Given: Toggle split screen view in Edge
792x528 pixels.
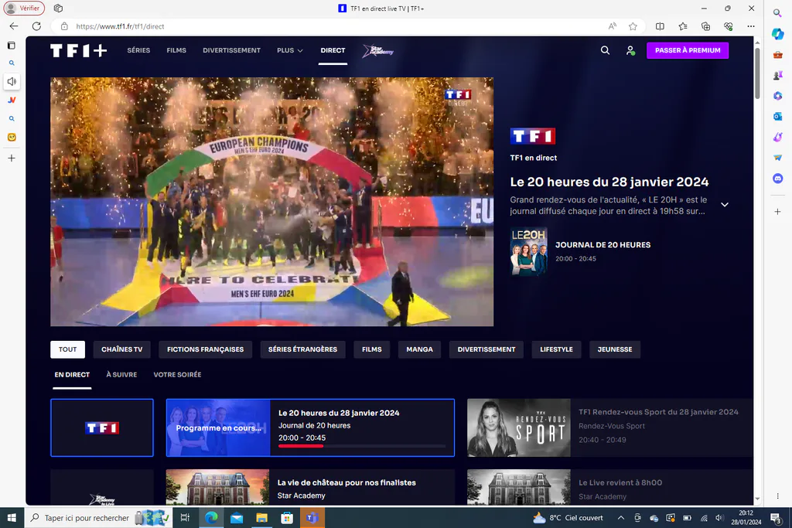Looking at the screenshot, I should (x=660, y=26).
